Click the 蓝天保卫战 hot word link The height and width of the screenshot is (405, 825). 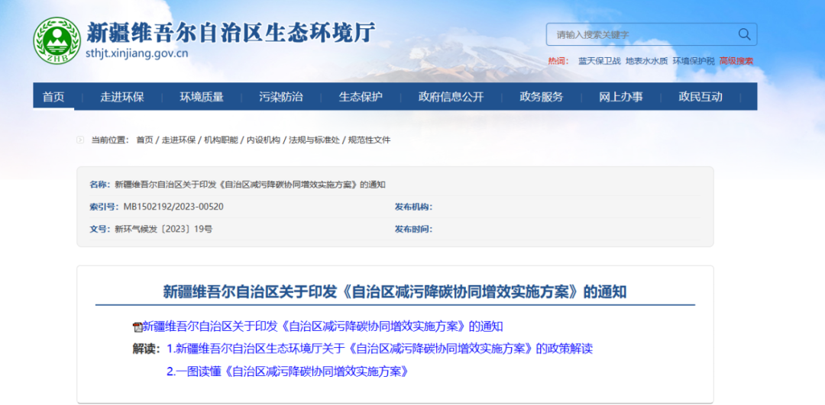coord(599,61)
